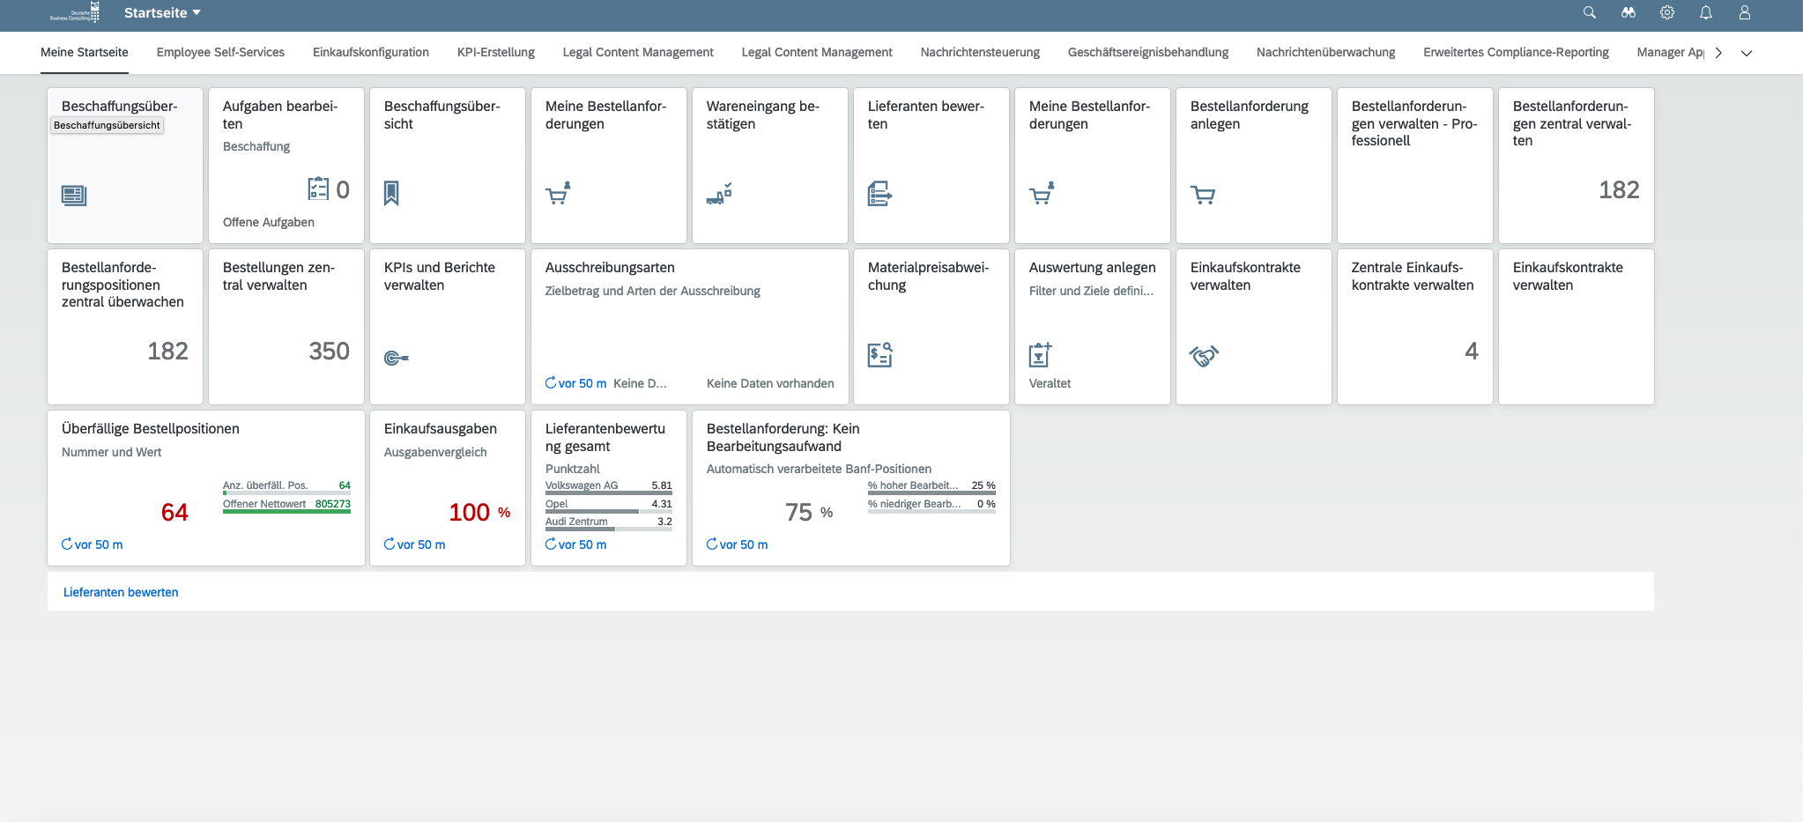The height and width of the screenshot is (822, 1803).
Task: Click refresh icon on Einkaufsausgaben tile
Action: pyautogui.click(x=390, y=544)
